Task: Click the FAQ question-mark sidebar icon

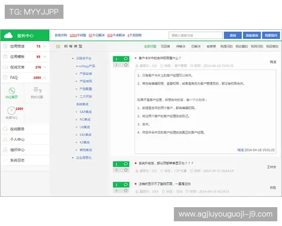Action: pos(5,78)
